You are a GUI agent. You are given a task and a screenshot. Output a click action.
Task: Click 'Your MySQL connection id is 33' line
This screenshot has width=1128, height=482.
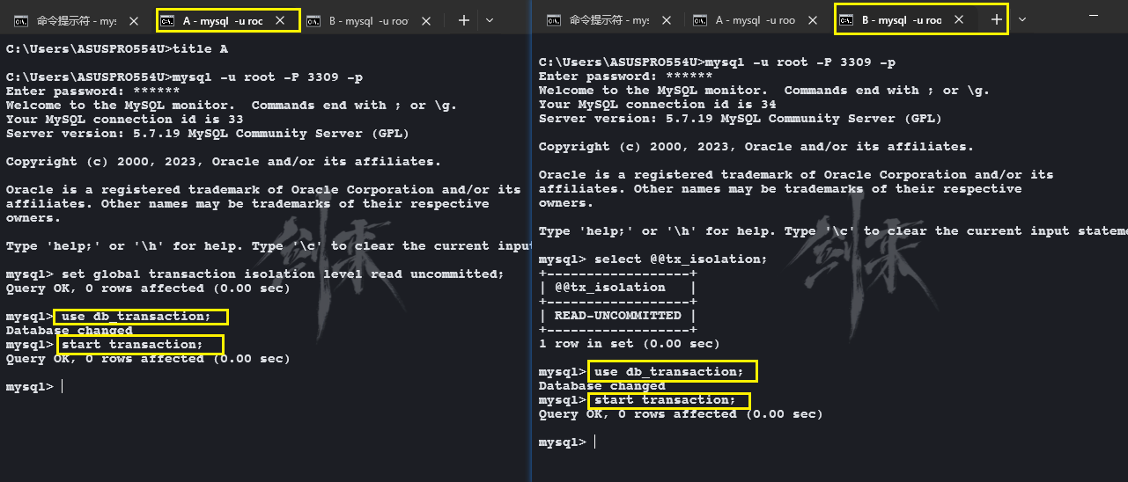point(125,119)
